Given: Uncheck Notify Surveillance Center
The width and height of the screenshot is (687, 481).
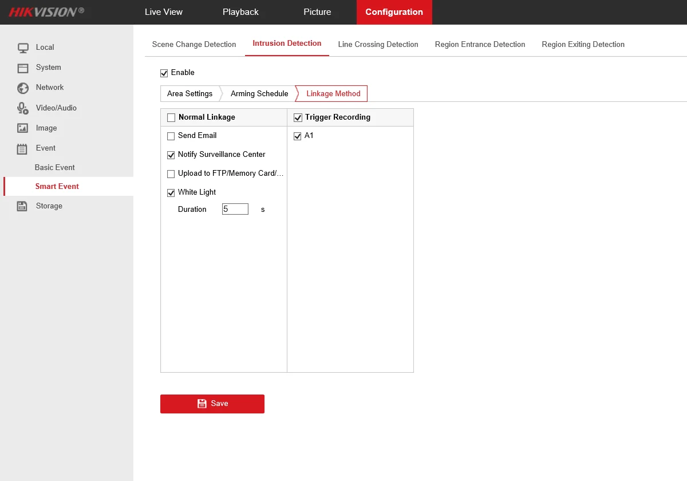Looking at the screenshot, I should [x=171, y=155].
